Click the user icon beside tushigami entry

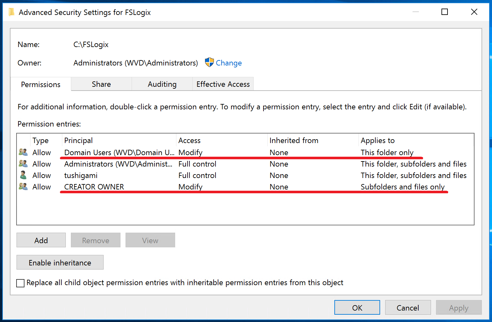tap(23, 175)
